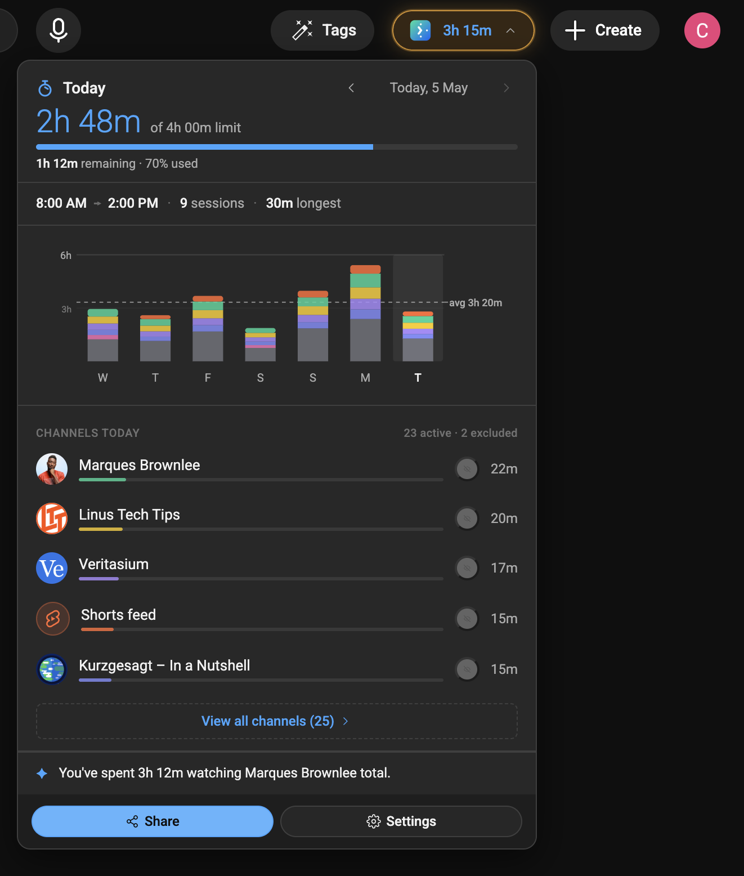This screenshot has width=744, height=876.
Task: Click Linus Tech Tips yellow usage bar
Action: [x=101, y=529]
